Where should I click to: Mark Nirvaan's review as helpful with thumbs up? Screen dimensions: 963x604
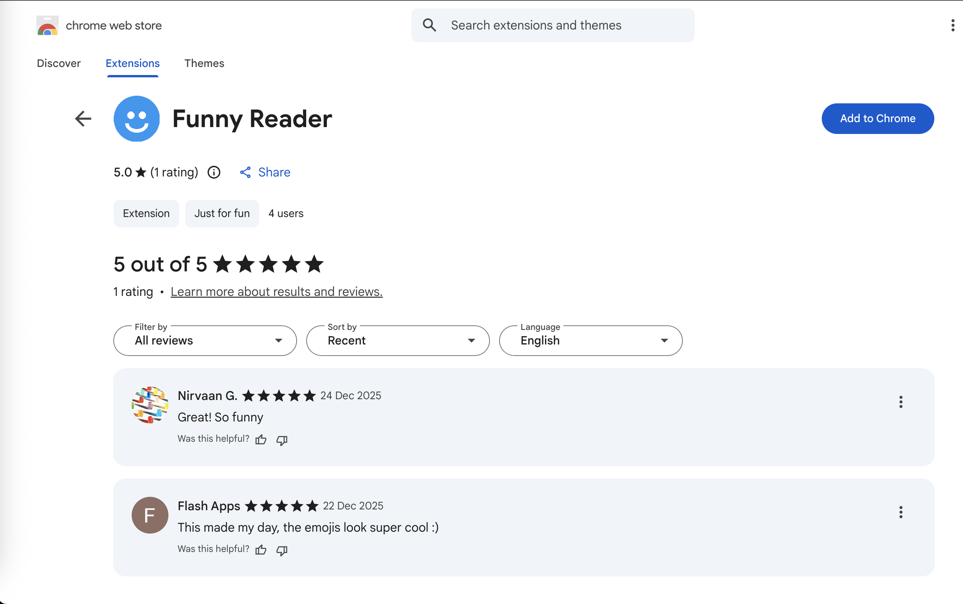260,439
